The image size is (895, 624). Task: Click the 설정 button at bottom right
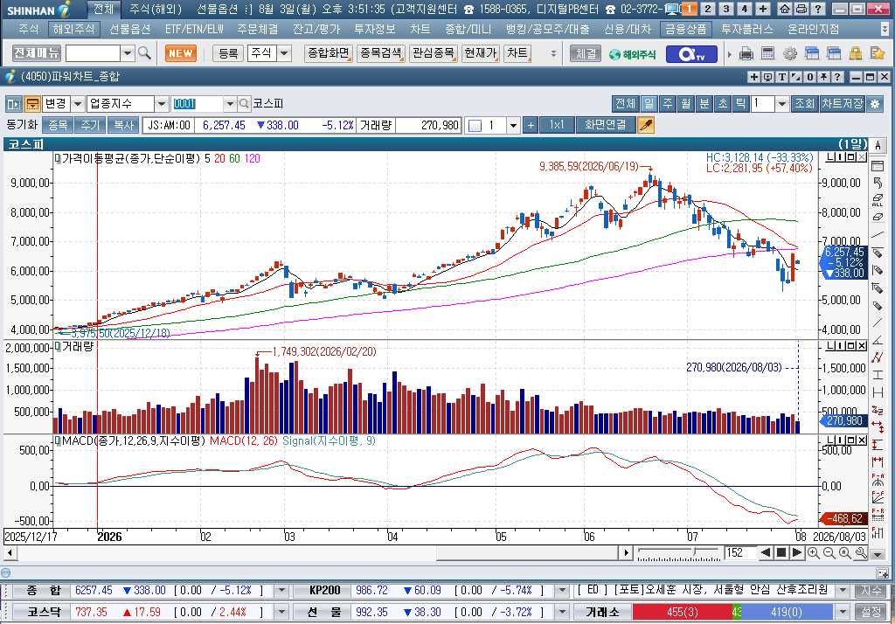(x=871, y=612)
